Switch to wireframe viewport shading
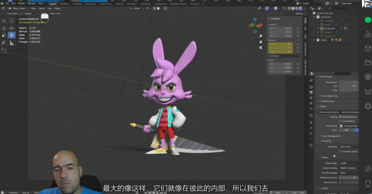372x194 pixels. (x=289, y=8)
